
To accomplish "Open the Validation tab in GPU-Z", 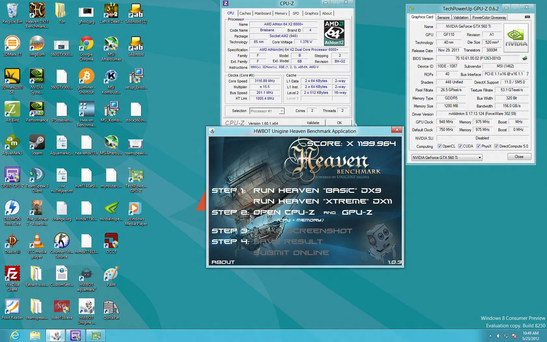I will pos(461,18).
